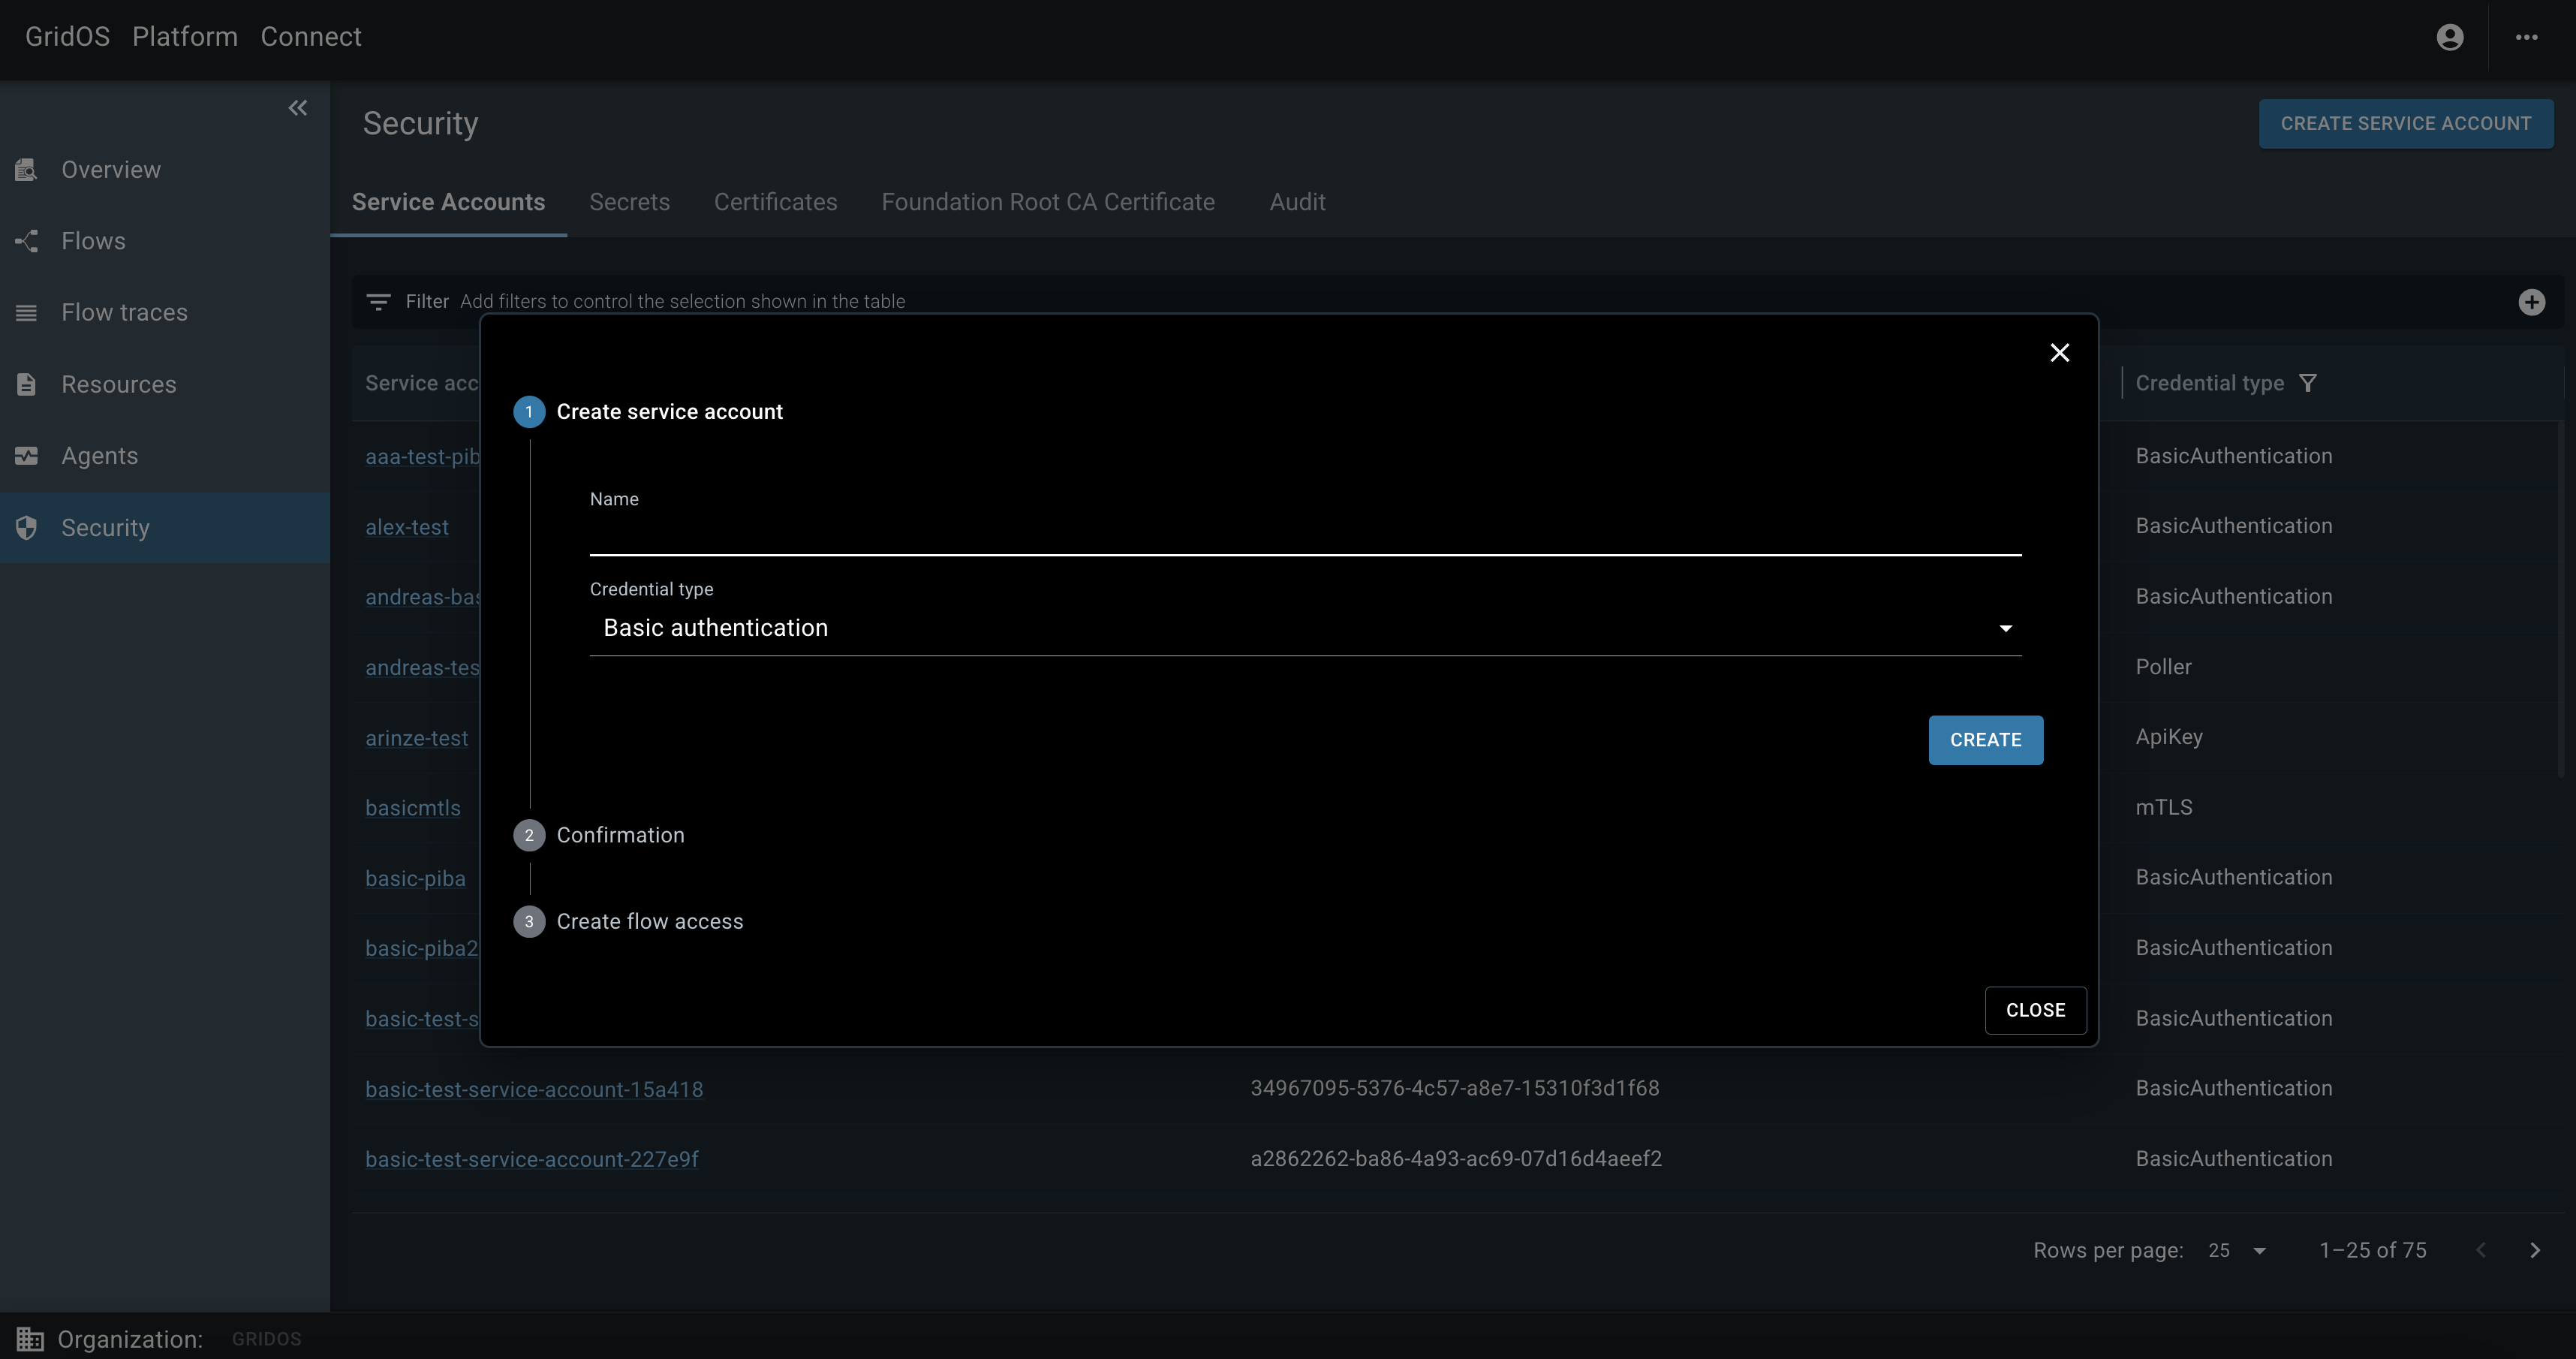Close the dialog with the X icon
Viewport: 2576px width, 1359px height.
pos(2059,353)
